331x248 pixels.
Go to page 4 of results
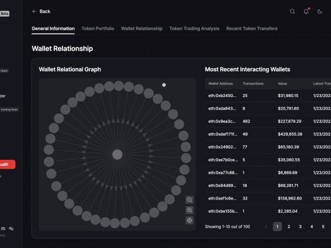[312, 227]
